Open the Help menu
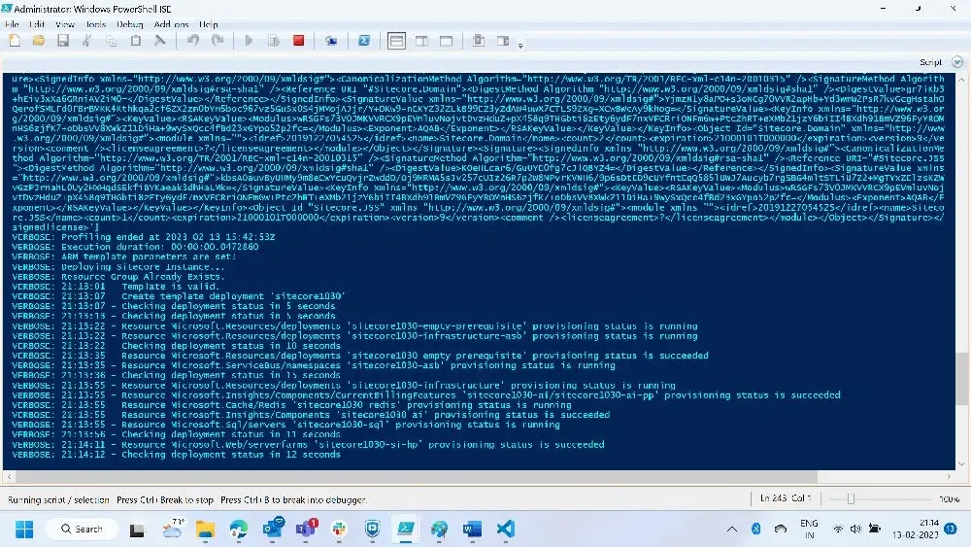971x547 pixels. (208, 24)
